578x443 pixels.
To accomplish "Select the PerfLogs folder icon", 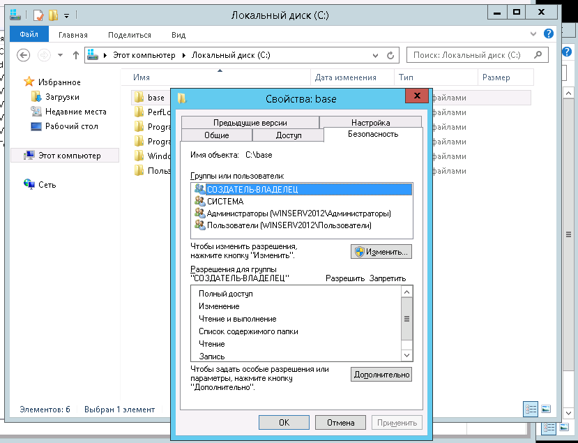I will (139, 112).
